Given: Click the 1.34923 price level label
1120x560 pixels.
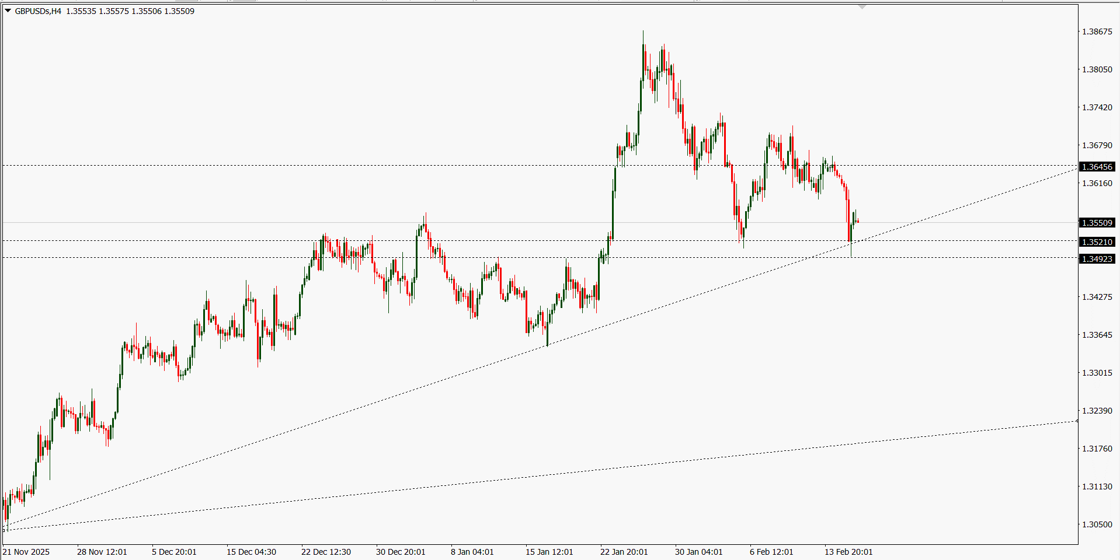Looking at the screenshot, I should 1097,259.
